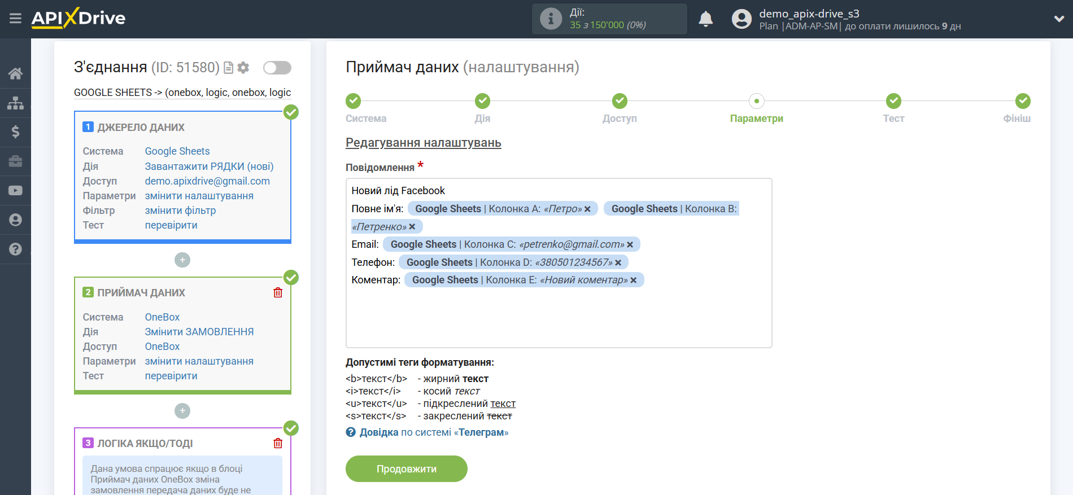
Task: Open video tutorials YouTube icon
Action: 15,191
